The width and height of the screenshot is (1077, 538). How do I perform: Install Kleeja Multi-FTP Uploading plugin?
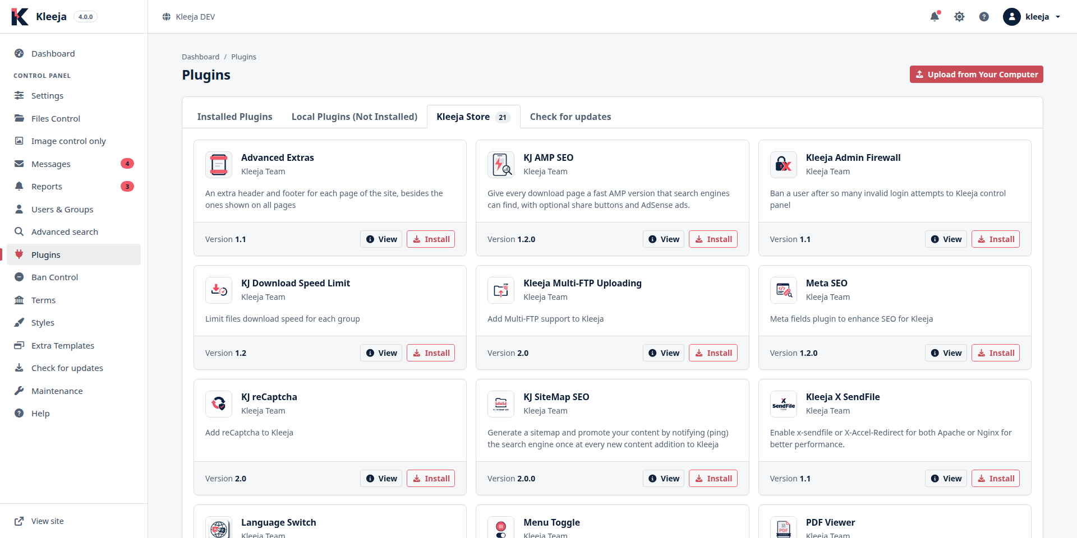coord(713,353)
